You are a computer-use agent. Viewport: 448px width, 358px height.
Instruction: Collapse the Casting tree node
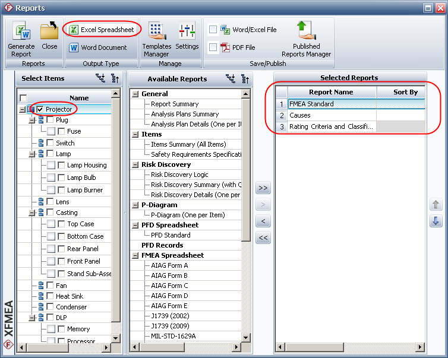(32, 213)
